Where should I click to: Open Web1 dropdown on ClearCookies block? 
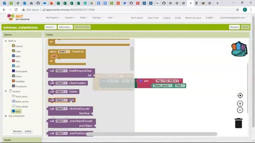(x=61, y=83)
